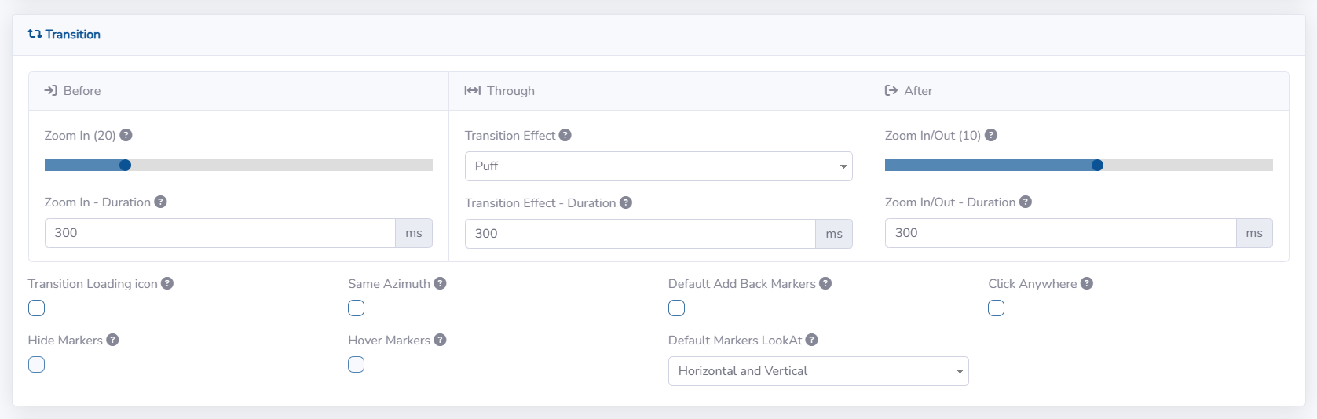Image resolution: width=1317 pixels, height=419 pixels.
Task: Click the Zoom In - Duration input field
Action: (220, 233)
